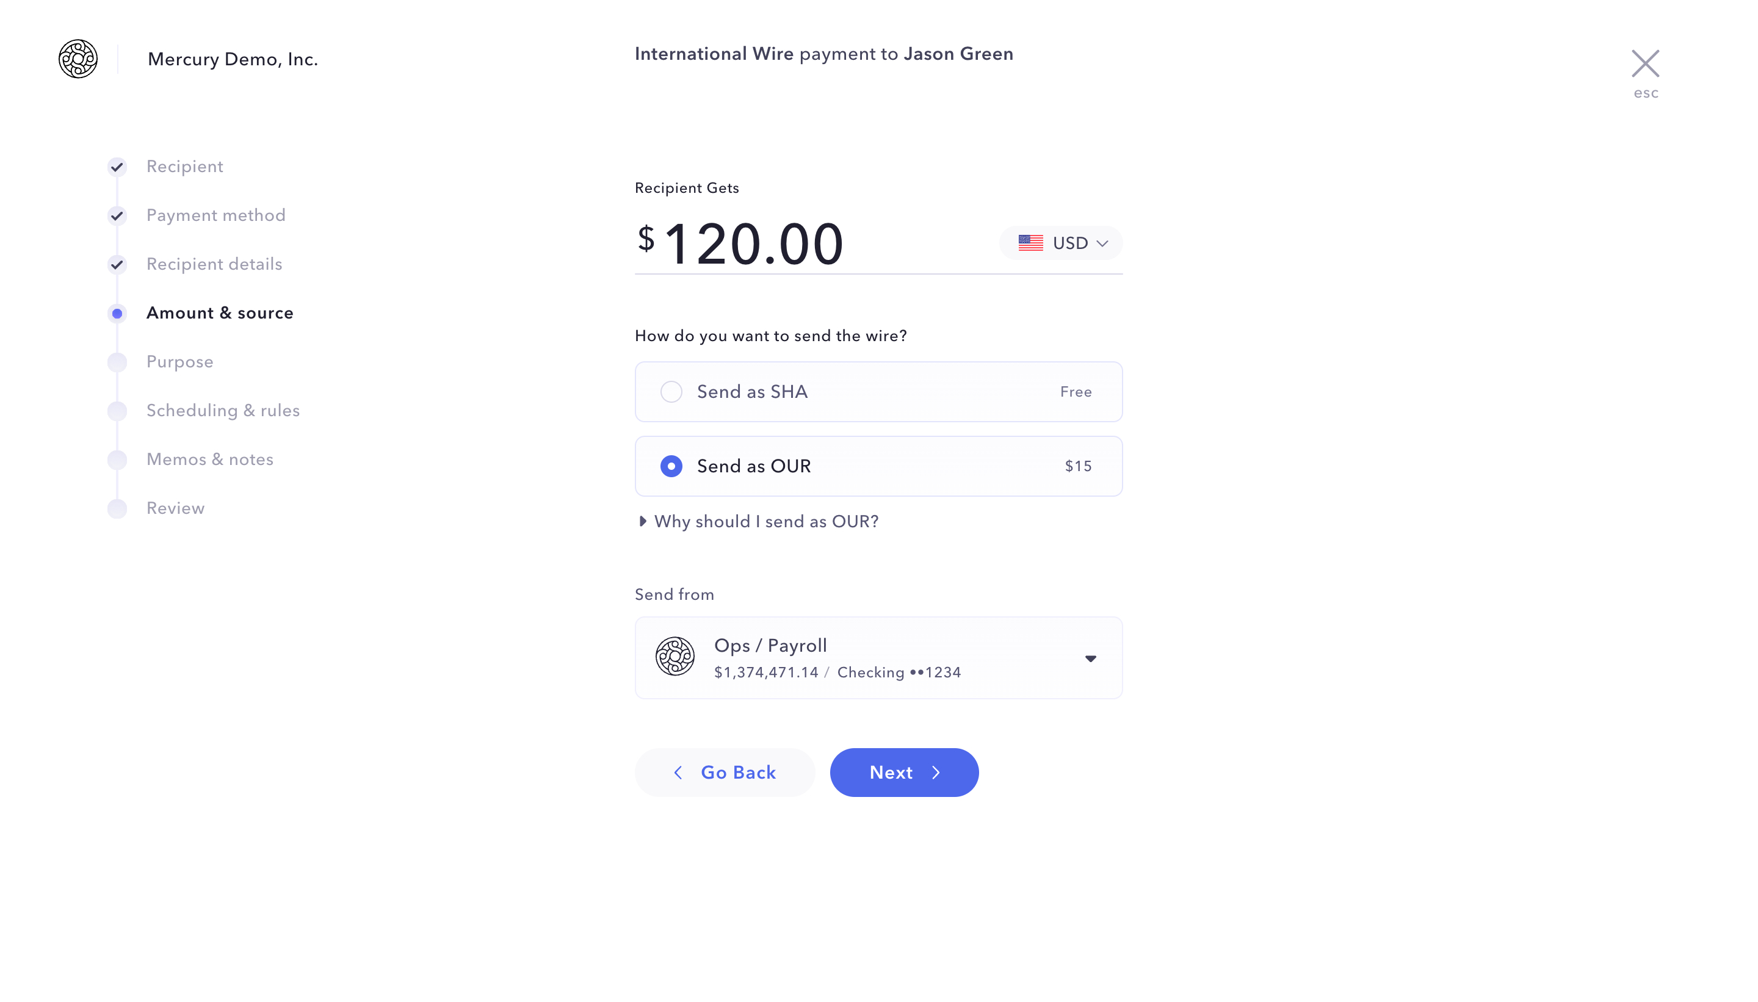Click the Go Back button
Screen dimensions: 1758x1002
tap(724, 772)
